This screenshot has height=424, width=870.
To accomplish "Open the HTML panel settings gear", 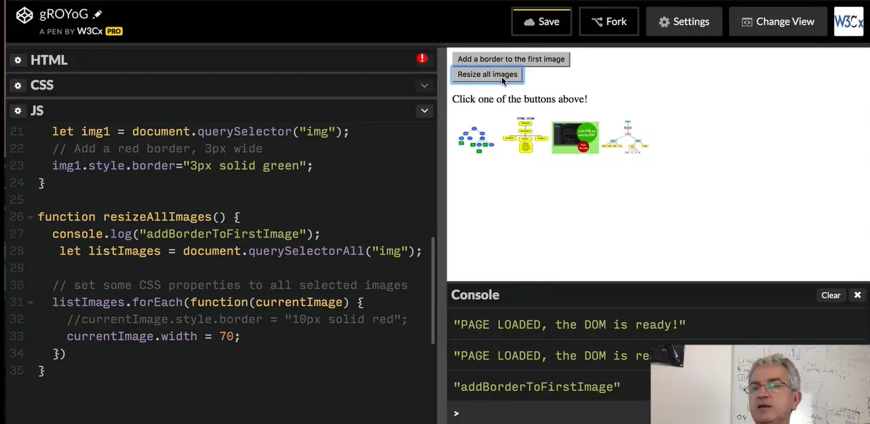I will [18, 60].
